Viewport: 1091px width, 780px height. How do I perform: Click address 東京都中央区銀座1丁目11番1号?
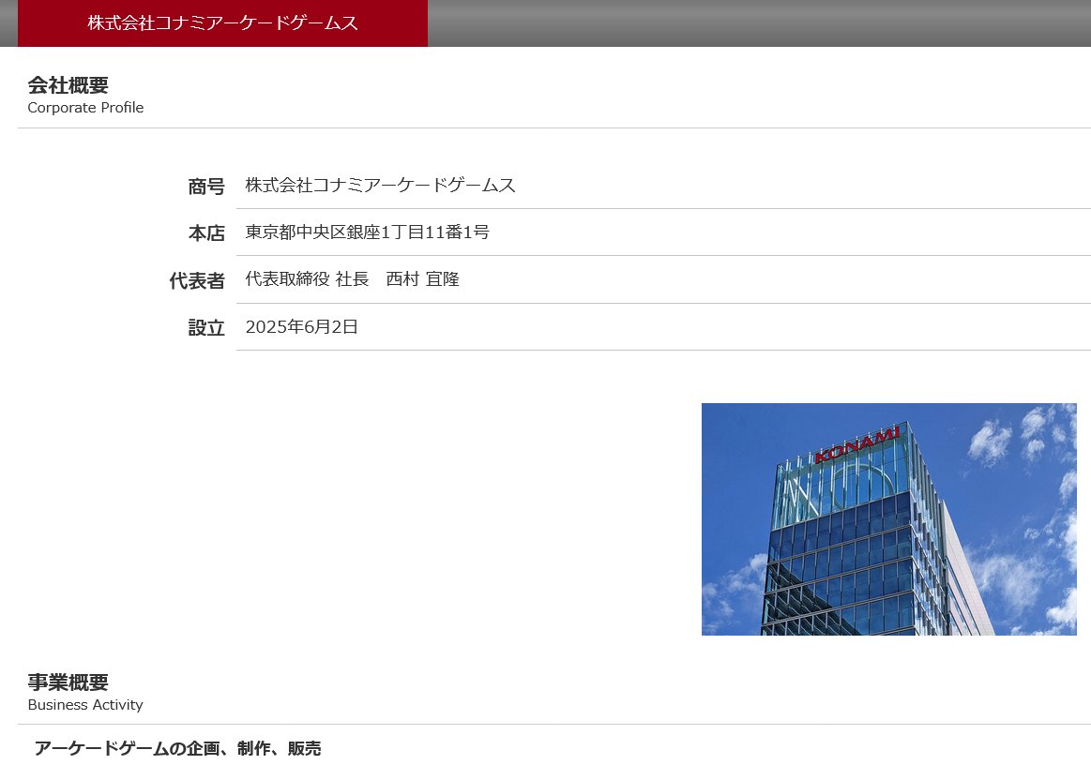point(368,232)
